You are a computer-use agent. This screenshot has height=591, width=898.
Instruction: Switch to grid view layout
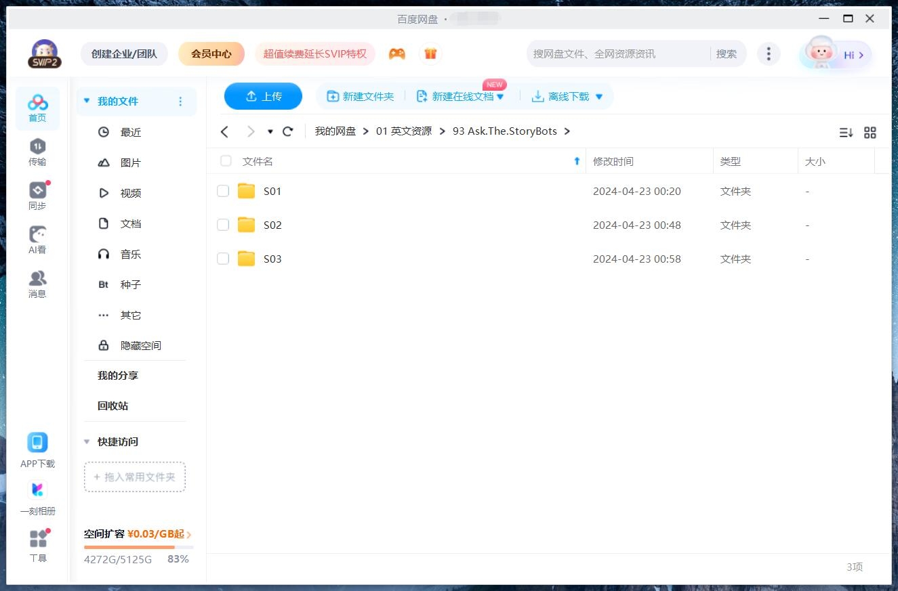tap(870, 133)
